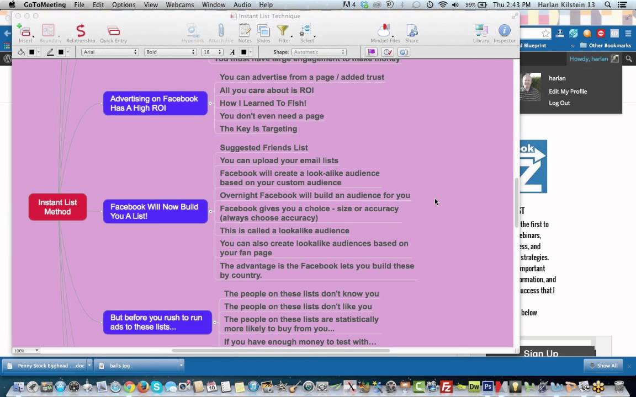The image size is (636, 397).
Task: Open Mindjet Files cloud icon
Action: (x=384, y=30)
